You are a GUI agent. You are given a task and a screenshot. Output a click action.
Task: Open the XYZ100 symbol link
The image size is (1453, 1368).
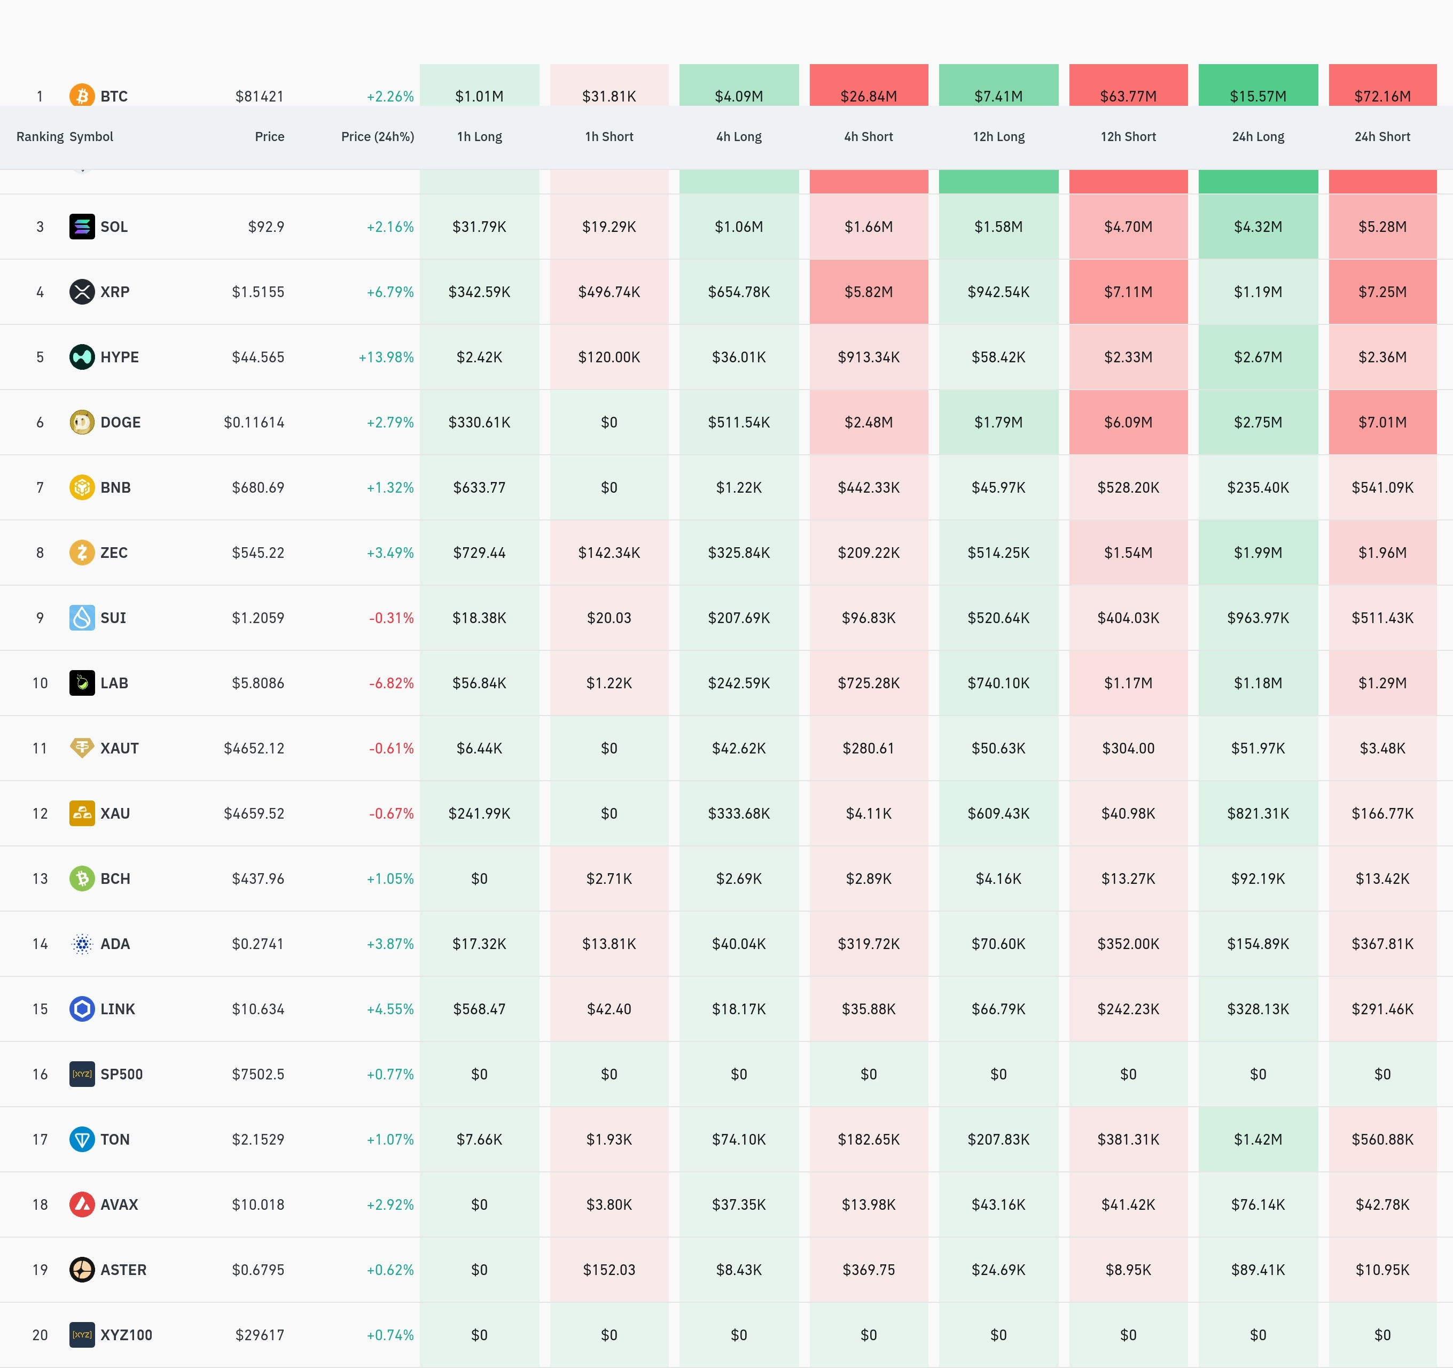[x=127, y=1335]
